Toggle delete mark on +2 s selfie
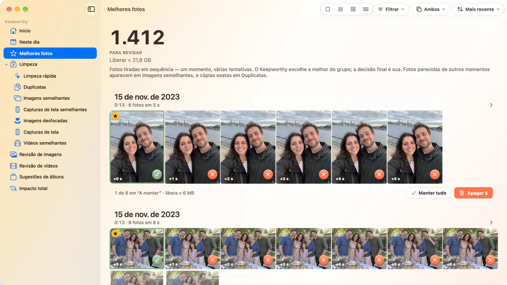 click(x=268, y=174)
